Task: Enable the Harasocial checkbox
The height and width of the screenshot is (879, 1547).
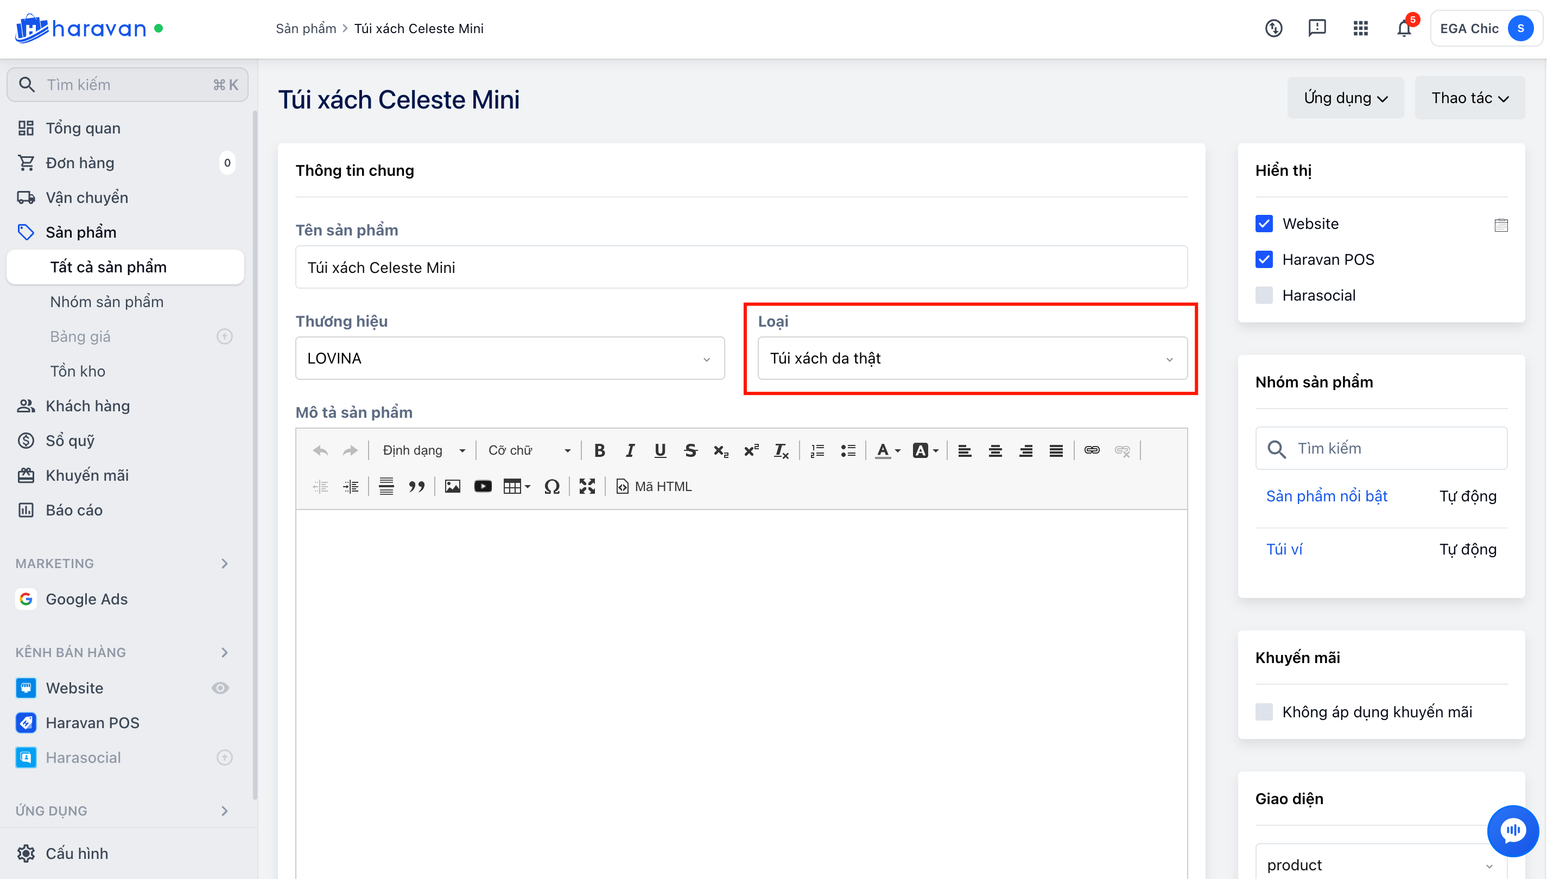Action: click(x=1264, y=295)
